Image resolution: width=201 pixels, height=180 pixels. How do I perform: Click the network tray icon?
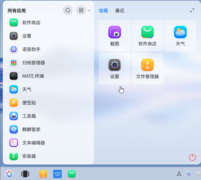click(179, 174)
